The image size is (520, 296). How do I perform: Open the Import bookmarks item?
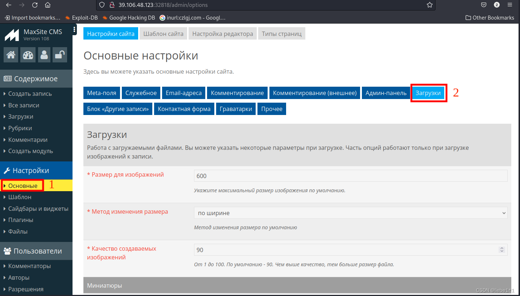click(x=32, y=17)
